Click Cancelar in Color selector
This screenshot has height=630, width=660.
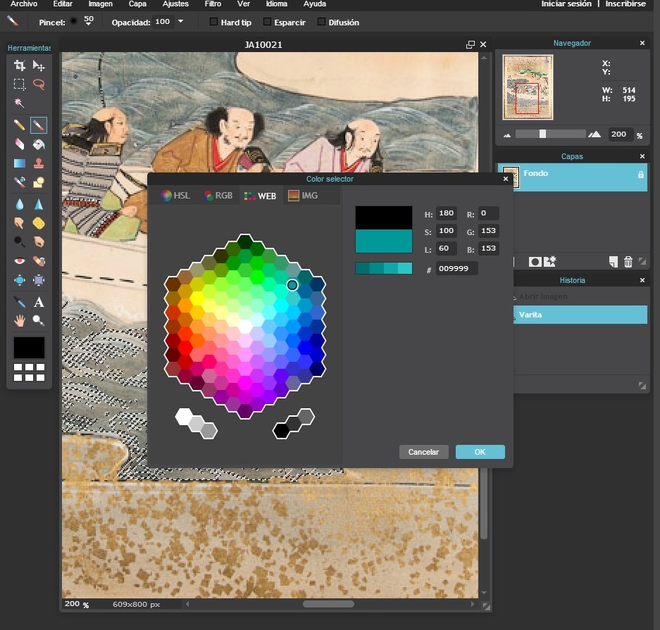[x=423, y=452]
